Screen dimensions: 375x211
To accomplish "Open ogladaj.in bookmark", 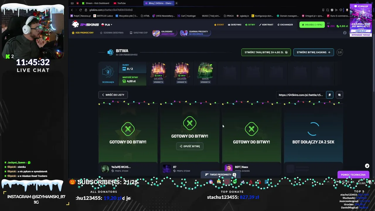I will point(243,16).
